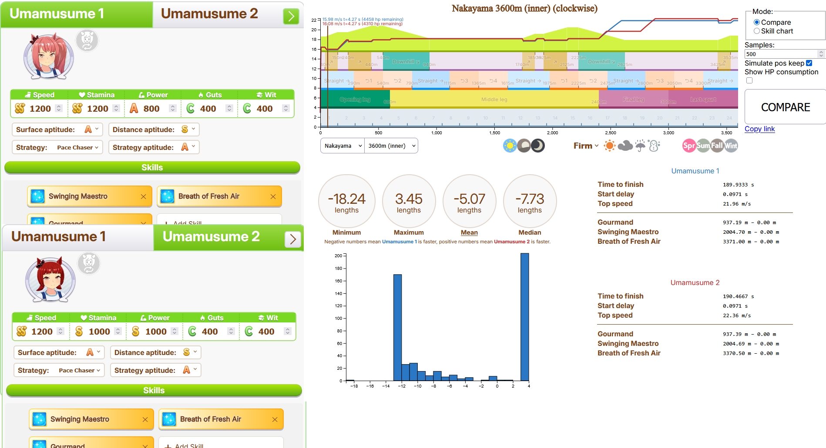The height and width of the screenshot is (448, 826).
Task: Click the white arrow beside lower Umamusume 2 tab
Action: [x=293, y=239]
